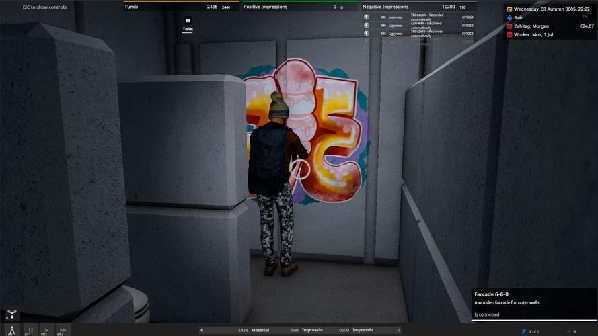
Task: Click first Ugliness entry lightning icon
Action: coord(367,17)
